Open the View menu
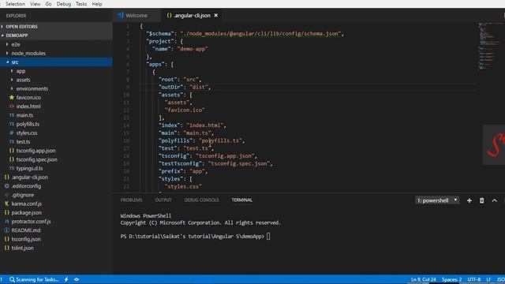This screenshot has width=505, height=284. 35,4
